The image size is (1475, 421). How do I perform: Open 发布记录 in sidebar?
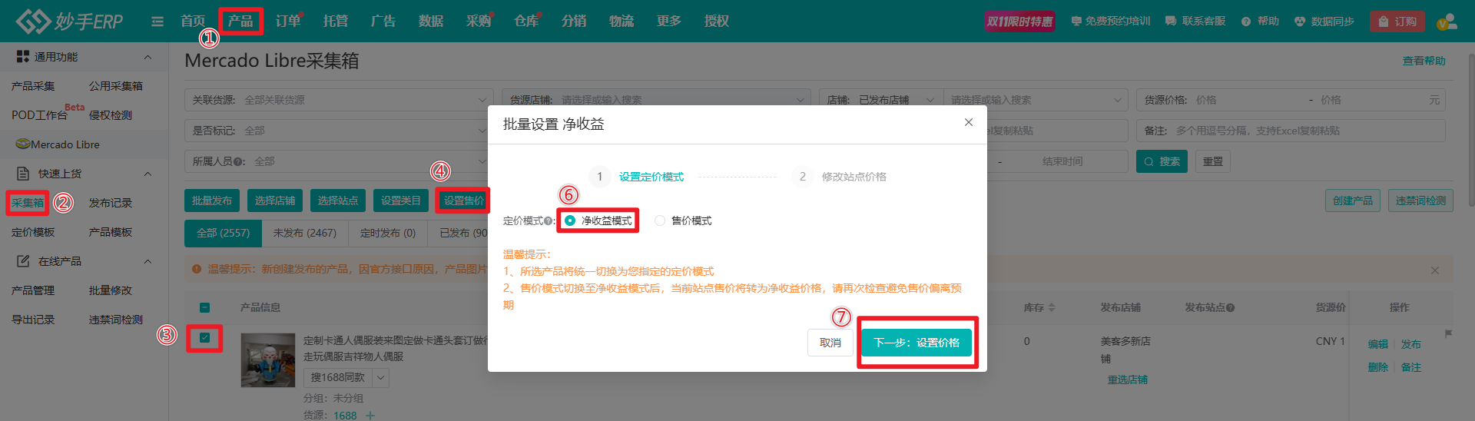tap(111, 203)
